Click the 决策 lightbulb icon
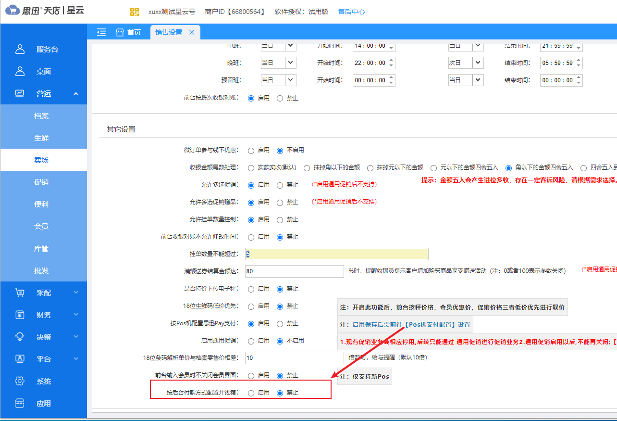This screenshot has height=421, width=617. (20, 337)
